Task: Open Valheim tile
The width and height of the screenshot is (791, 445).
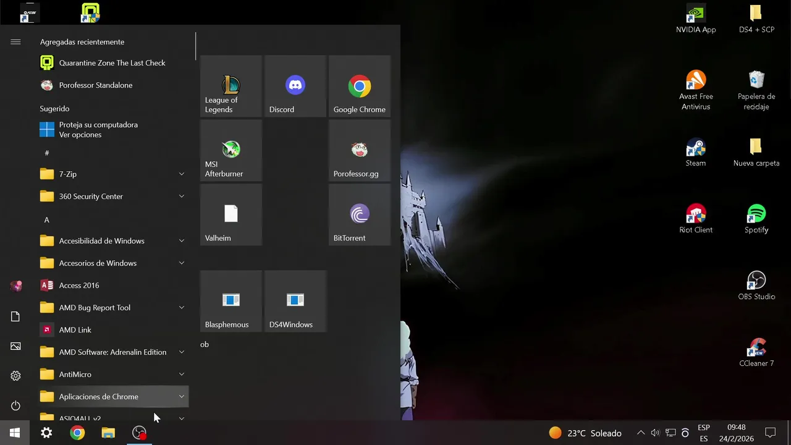Action: (x=231, y=214)
